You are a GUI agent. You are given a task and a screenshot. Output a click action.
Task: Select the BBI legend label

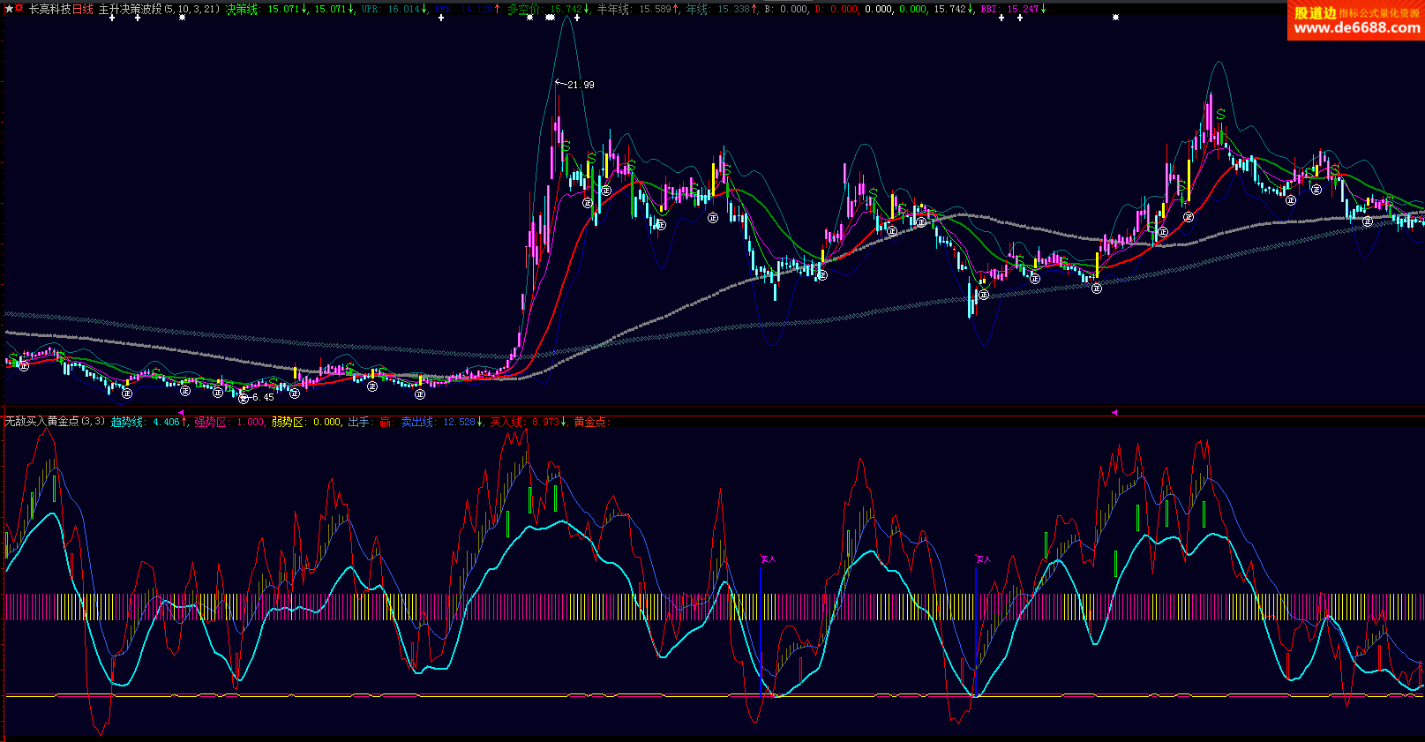(989, 9)
